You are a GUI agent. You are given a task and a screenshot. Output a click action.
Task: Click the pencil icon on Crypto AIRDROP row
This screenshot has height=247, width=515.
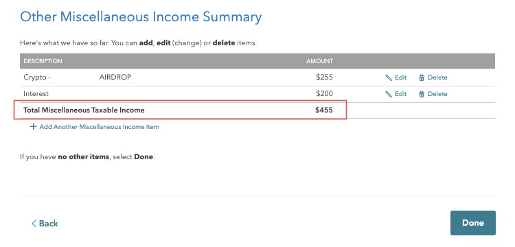click(x=389, y=78)
